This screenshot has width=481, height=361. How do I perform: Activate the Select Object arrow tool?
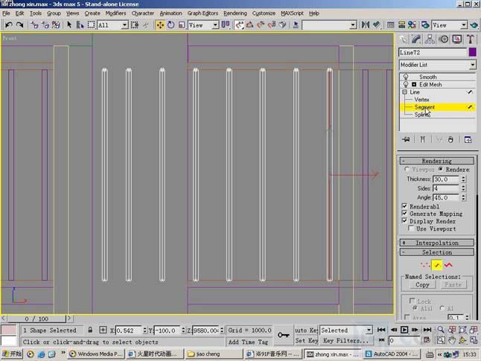coord(69,25)
